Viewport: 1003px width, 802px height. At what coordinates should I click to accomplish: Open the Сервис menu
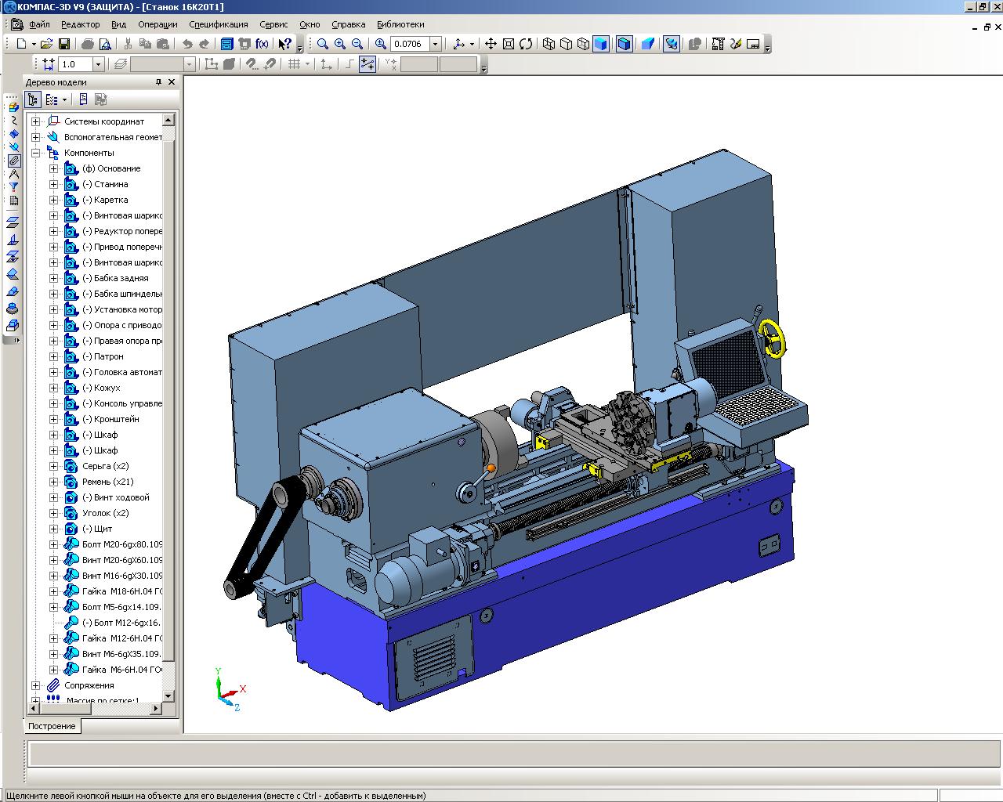click(x=273, y=24)
